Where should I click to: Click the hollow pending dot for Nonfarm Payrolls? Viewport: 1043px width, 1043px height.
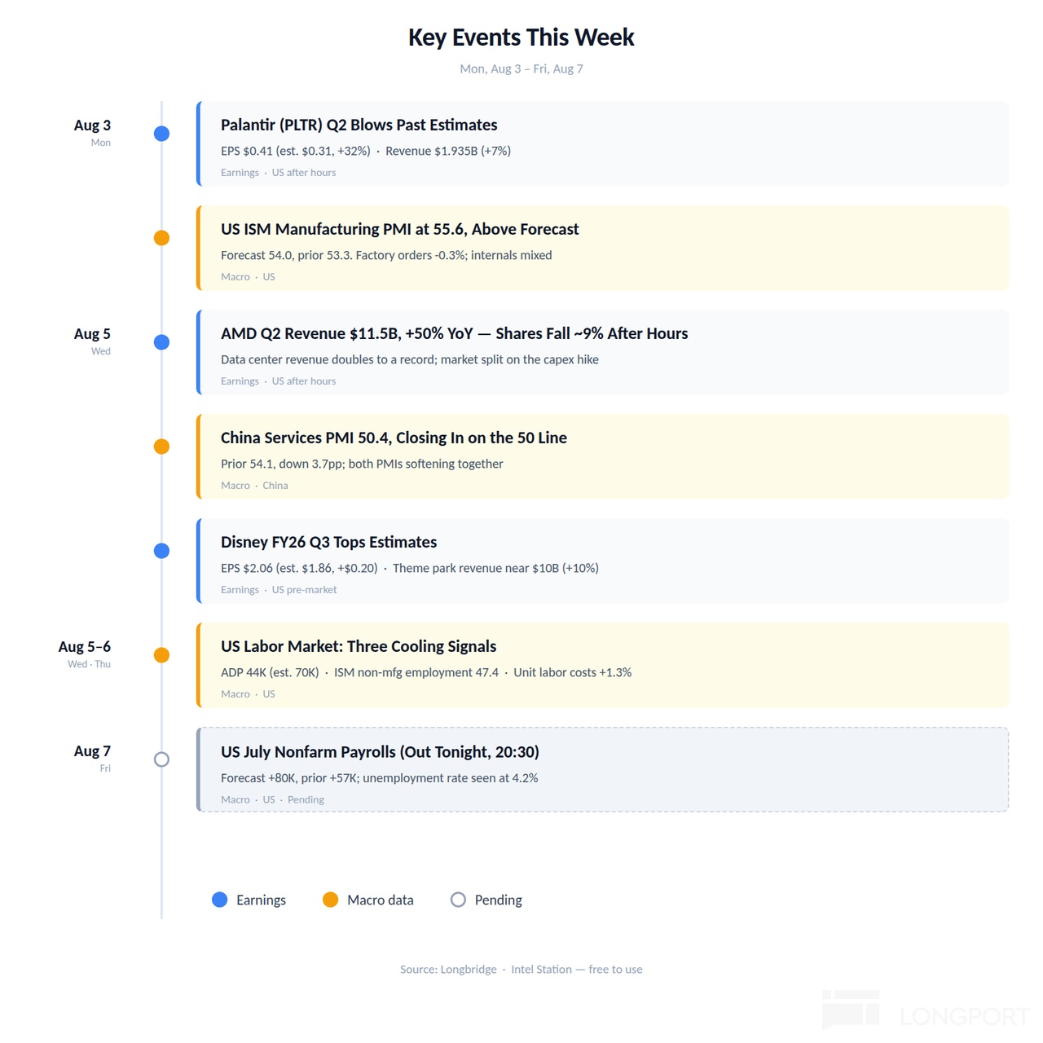161,759
